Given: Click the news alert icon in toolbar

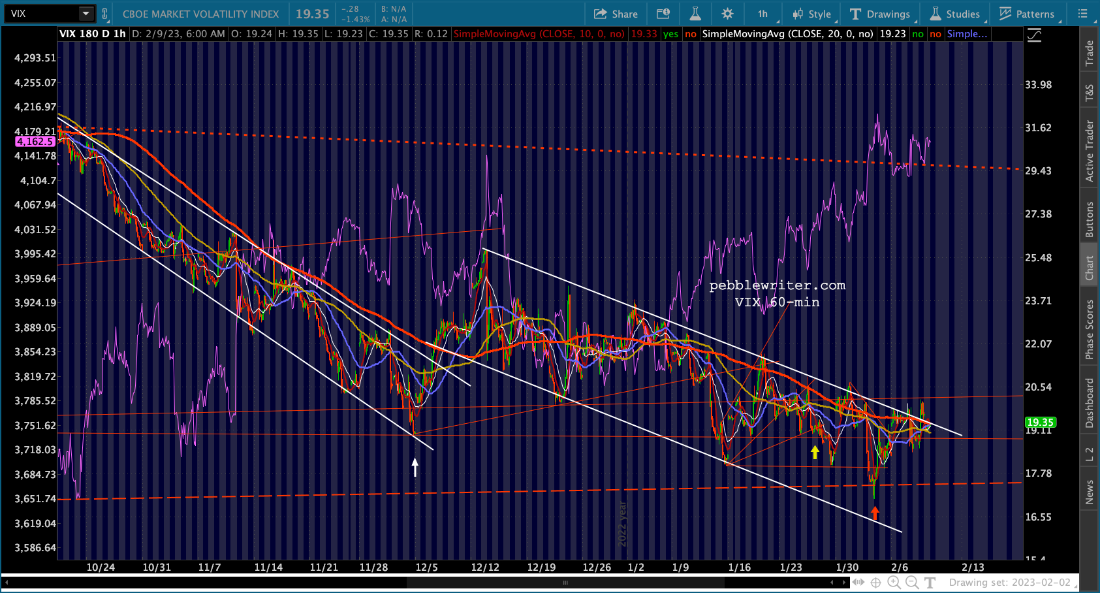Looking at the screenshot, I should 663,14.
